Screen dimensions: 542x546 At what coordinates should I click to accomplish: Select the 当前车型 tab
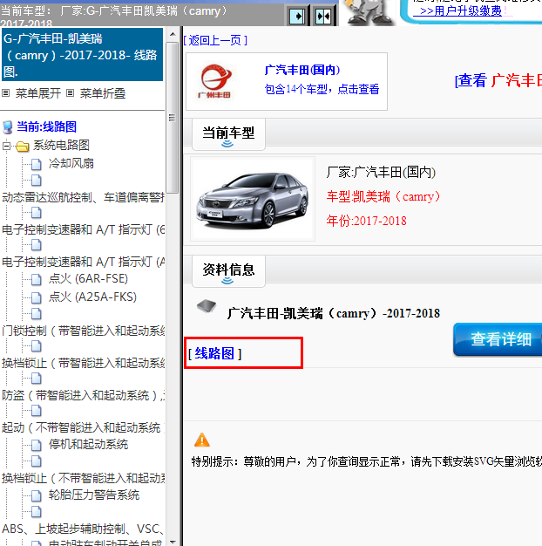click(x=228, y=134)
